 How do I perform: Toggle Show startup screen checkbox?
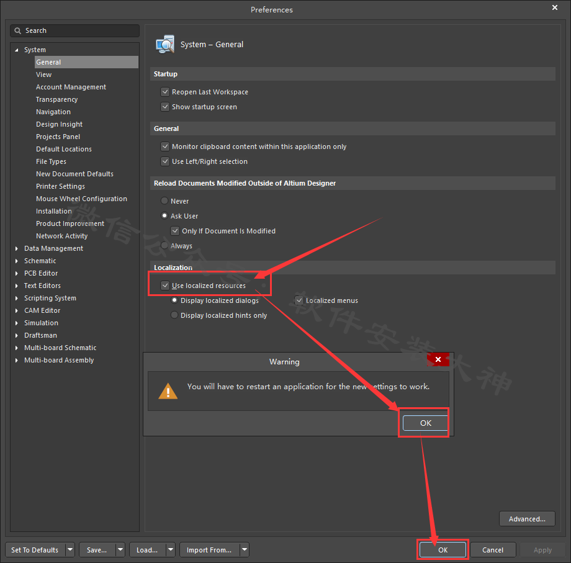tap(165, 107)
